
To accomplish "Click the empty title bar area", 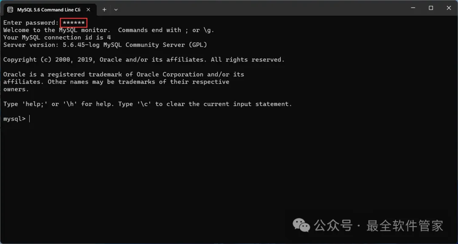I will point(254,8).
